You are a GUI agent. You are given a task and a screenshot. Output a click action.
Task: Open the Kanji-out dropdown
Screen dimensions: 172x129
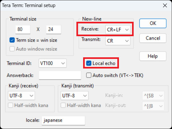[x=153, y=106]
